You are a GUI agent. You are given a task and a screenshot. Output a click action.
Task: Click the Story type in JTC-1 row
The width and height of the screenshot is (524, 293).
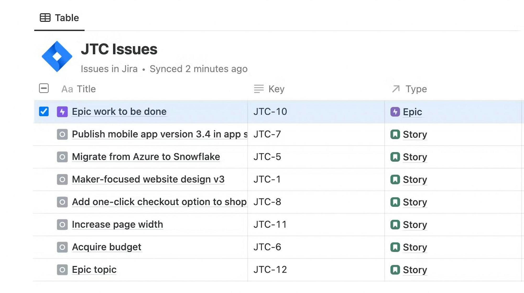415,179
